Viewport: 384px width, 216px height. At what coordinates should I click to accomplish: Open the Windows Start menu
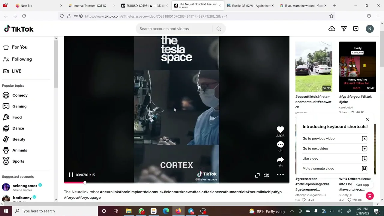(x=6, y=211)
